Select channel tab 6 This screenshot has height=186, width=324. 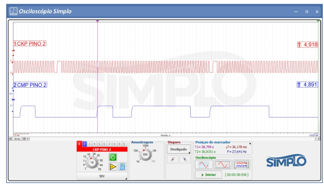tap(104, 144)
